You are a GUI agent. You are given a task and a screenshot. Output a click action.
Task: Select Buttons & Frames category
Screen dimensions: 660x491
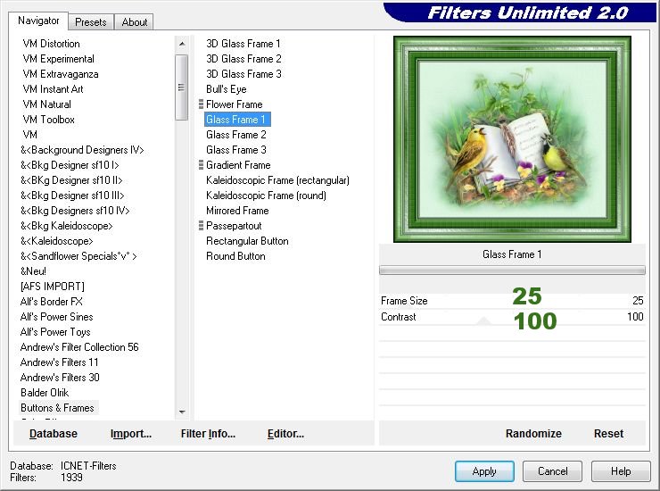pyautogui.click(x=57, y=408)
